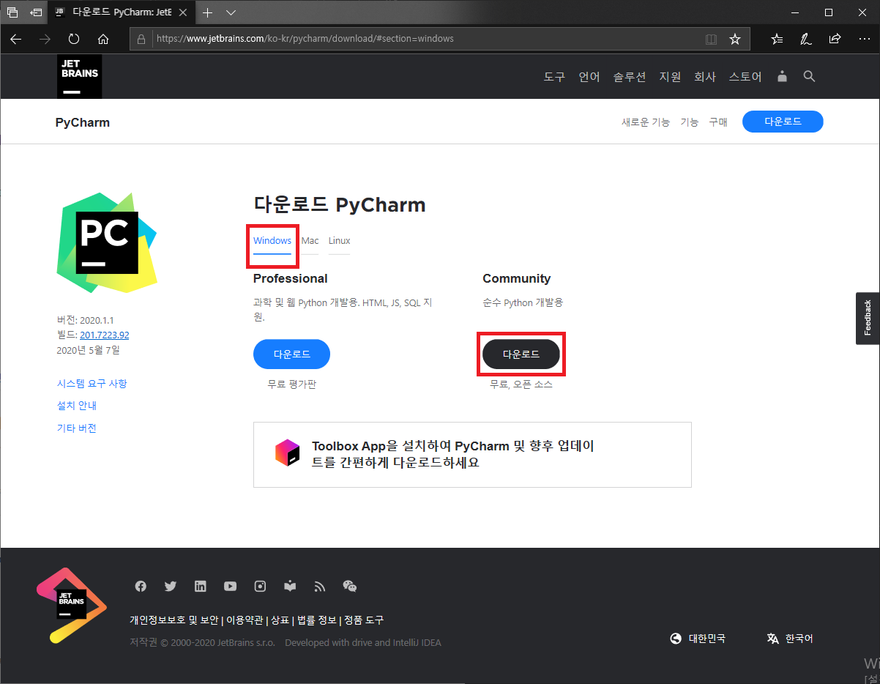
Task: Open the account profile icon
Action: click(x=783, y=76)
